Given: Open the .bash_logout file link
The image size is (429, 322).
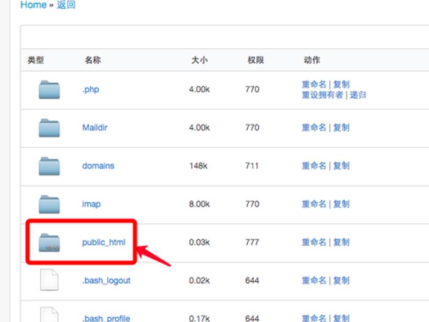Looking at the screenshot, I should [x=106, y=281].
